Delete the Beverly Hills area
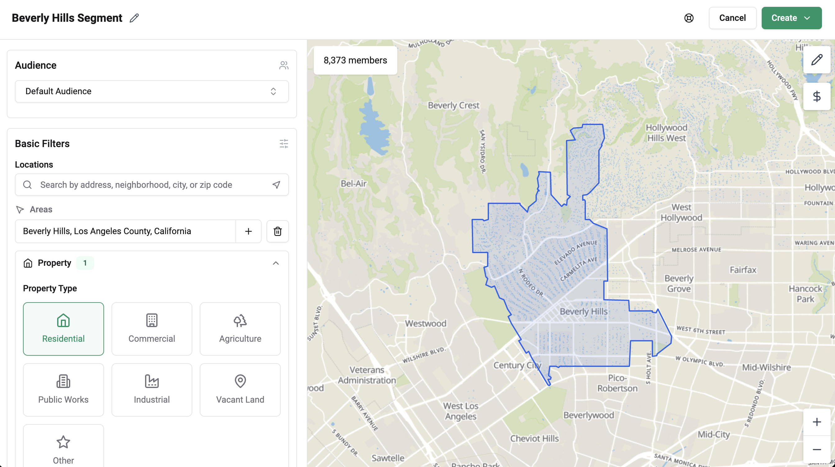835x467 pixels. [277, 231]
